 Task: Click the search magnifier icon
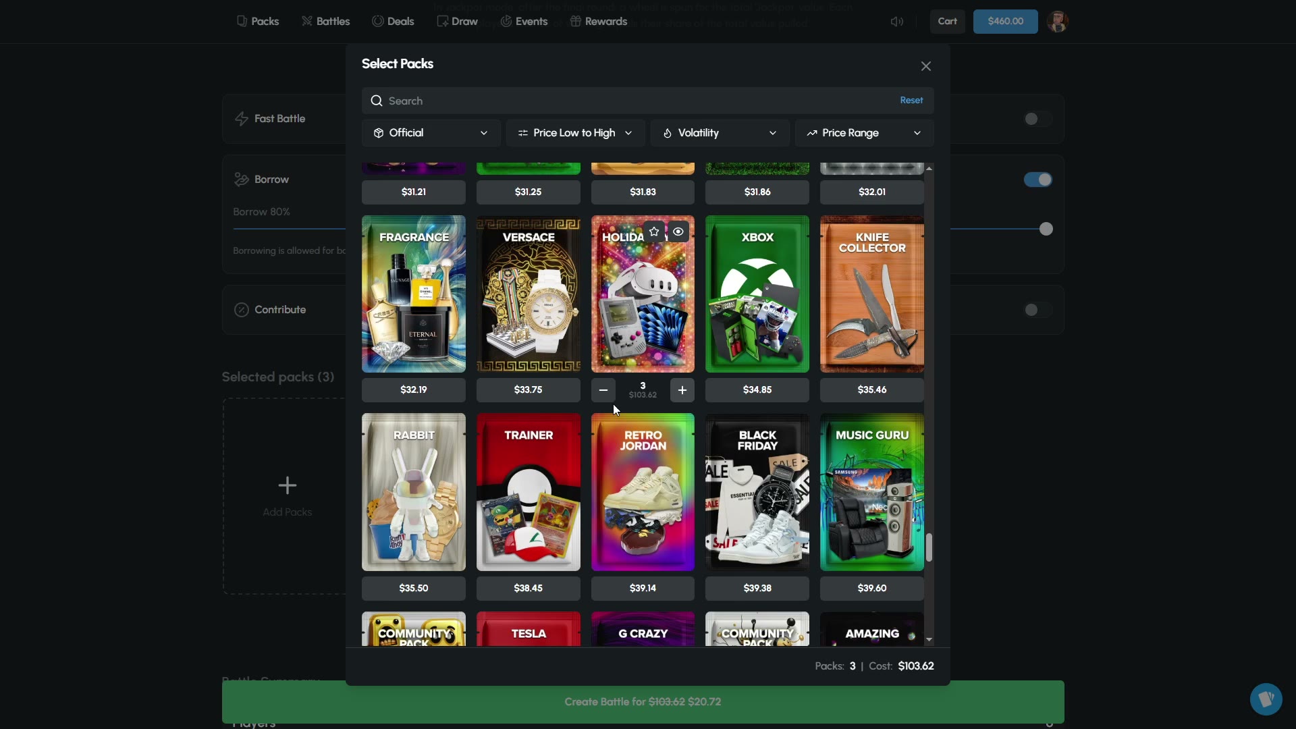click(377, 101)
